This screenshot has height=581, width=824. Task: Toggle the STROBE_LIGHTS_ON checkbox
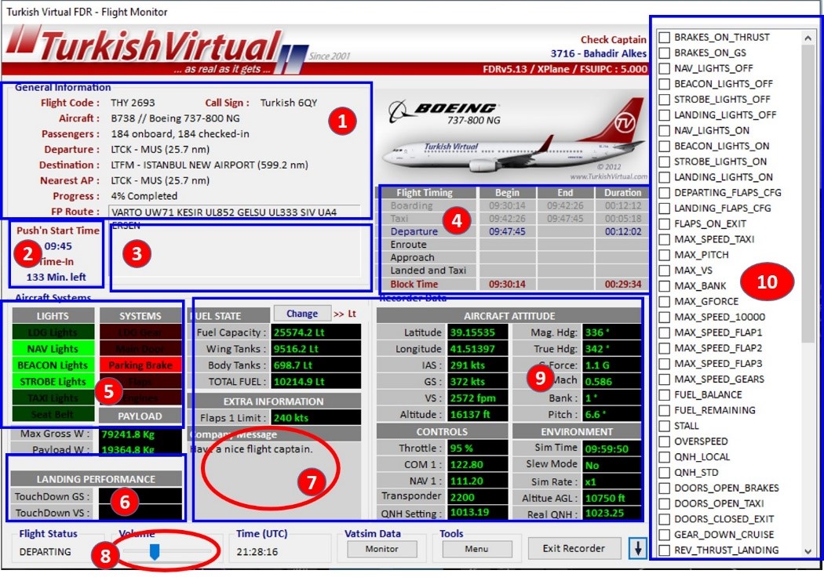point(665,162)
